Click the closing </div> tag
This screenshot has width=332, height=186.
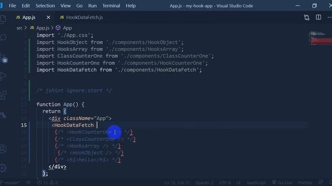point(58,166)
